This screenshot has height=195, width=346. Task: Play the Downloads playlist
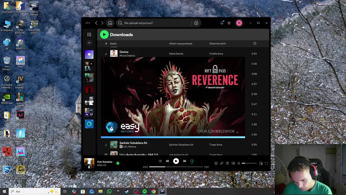(x=104, y=35)
